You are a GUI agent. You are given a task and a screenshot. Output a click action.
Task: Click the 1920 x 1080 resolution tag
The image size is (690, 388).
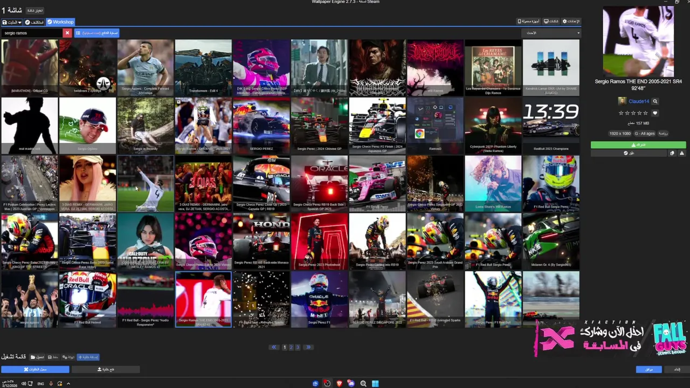pyautogui.click(x=620, y=133)
